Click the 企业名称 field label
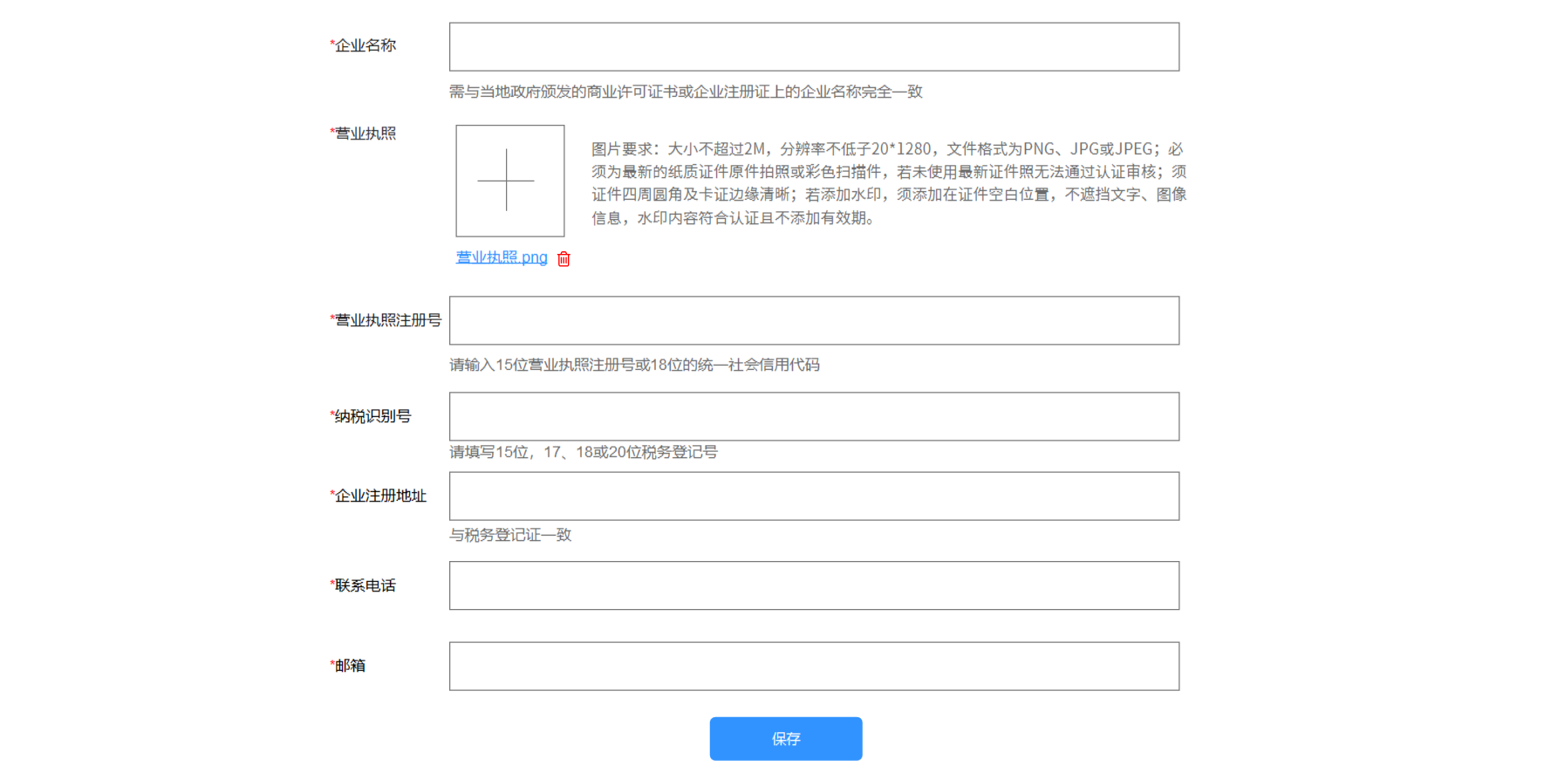1544x780 pixels. [x=365, y=45]
